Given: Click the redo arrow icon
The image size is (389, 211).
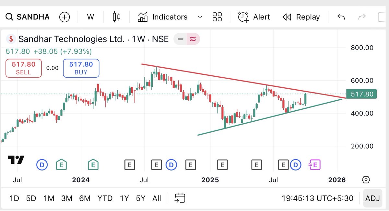Looking at the screenshot, I should [362, 17].
